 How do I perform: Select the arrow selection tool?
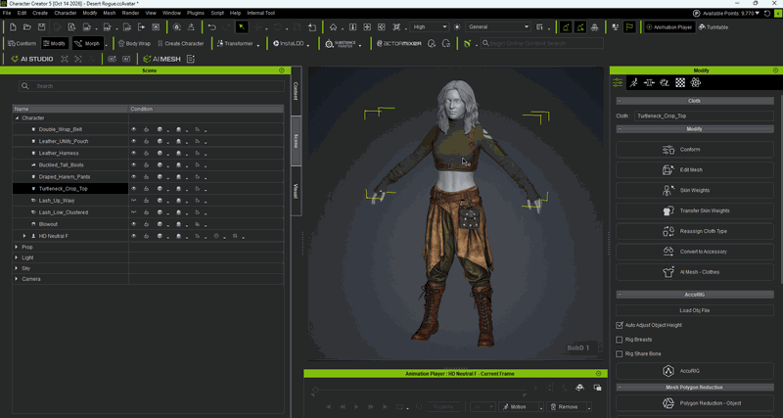click(242, 27)
